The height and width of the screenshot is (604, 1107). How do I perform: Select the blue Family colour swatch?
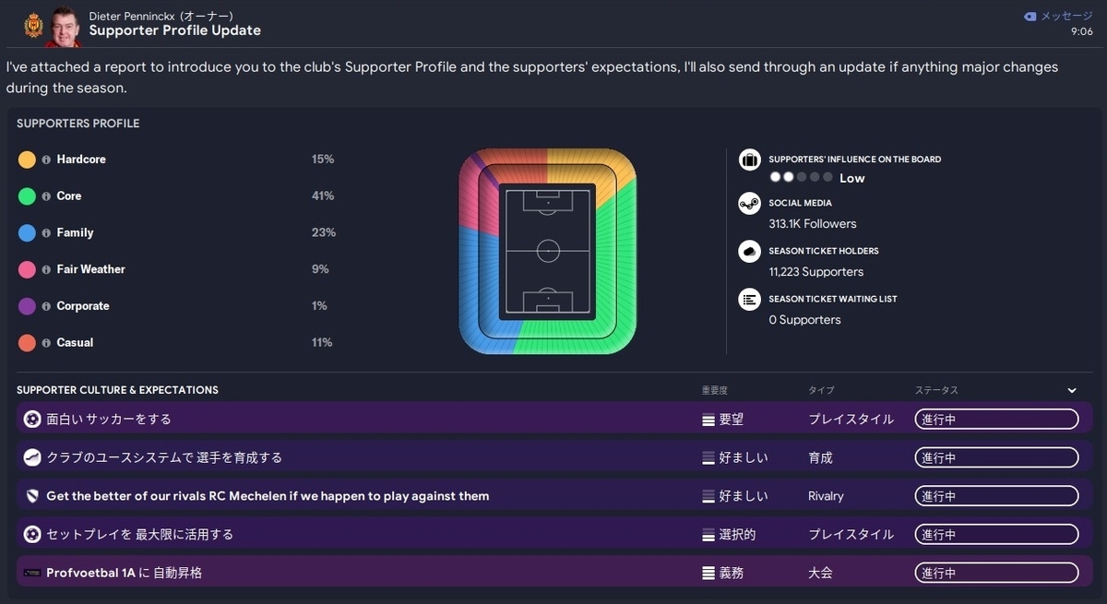(x=27, y=233)
